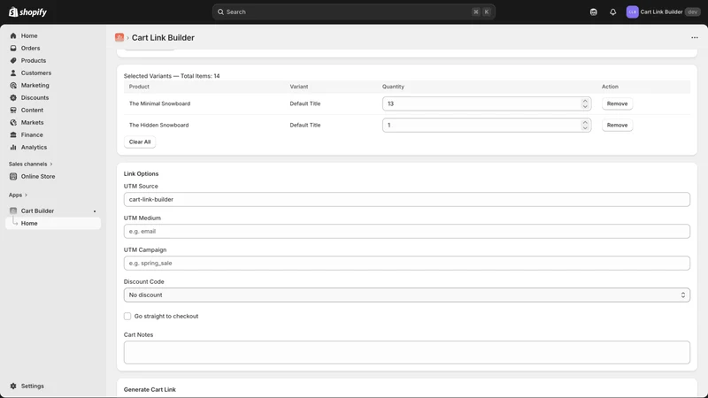The width and height of the screenshot is (708, 398).
Task: Open the three-dot more actions menu
Action: pyautogui.click(x=695, y=37)
